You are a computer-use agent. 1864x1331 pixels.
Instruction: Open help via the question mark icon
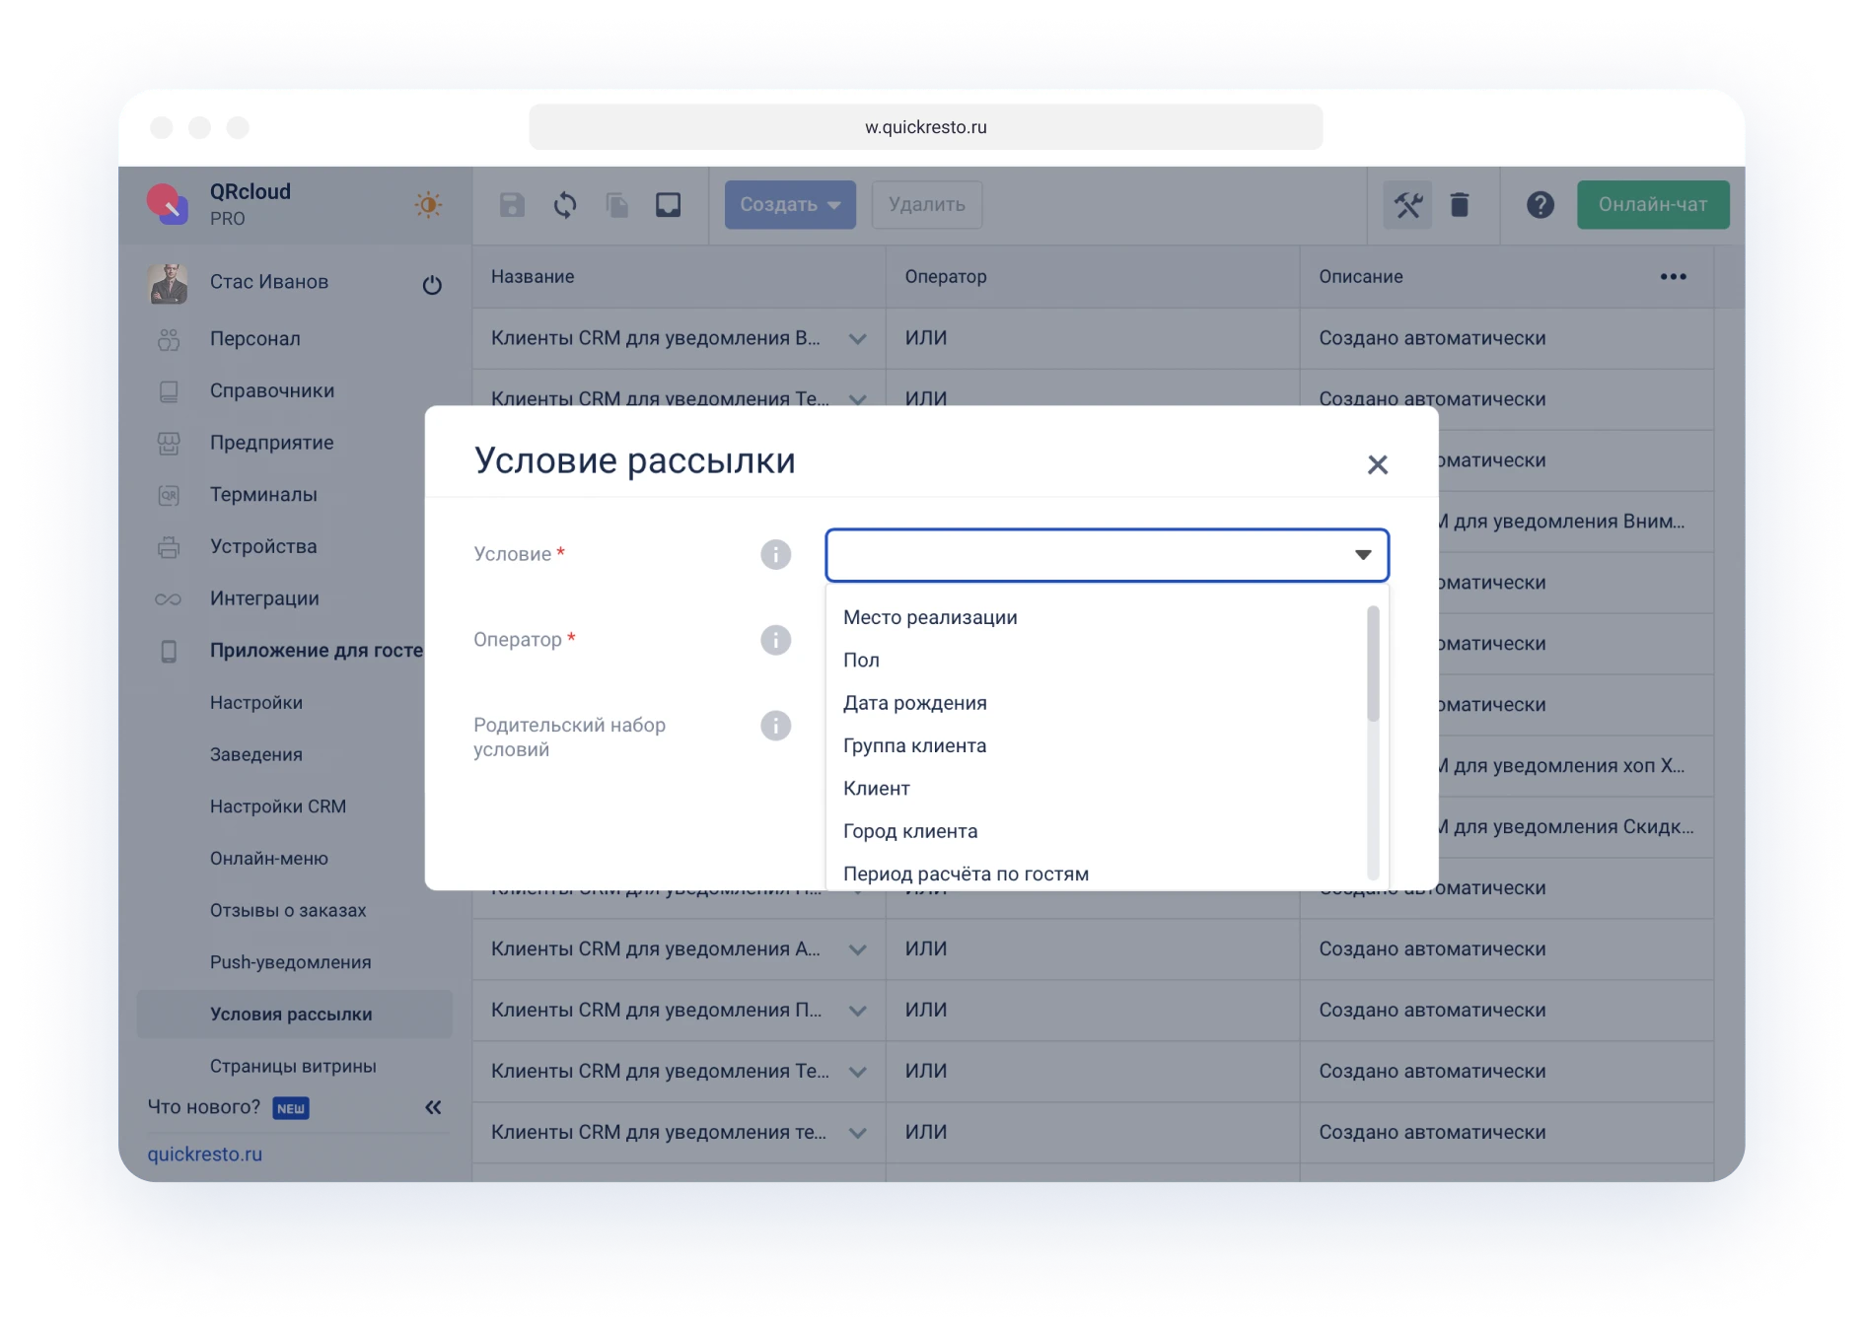tap(1541, 207)
